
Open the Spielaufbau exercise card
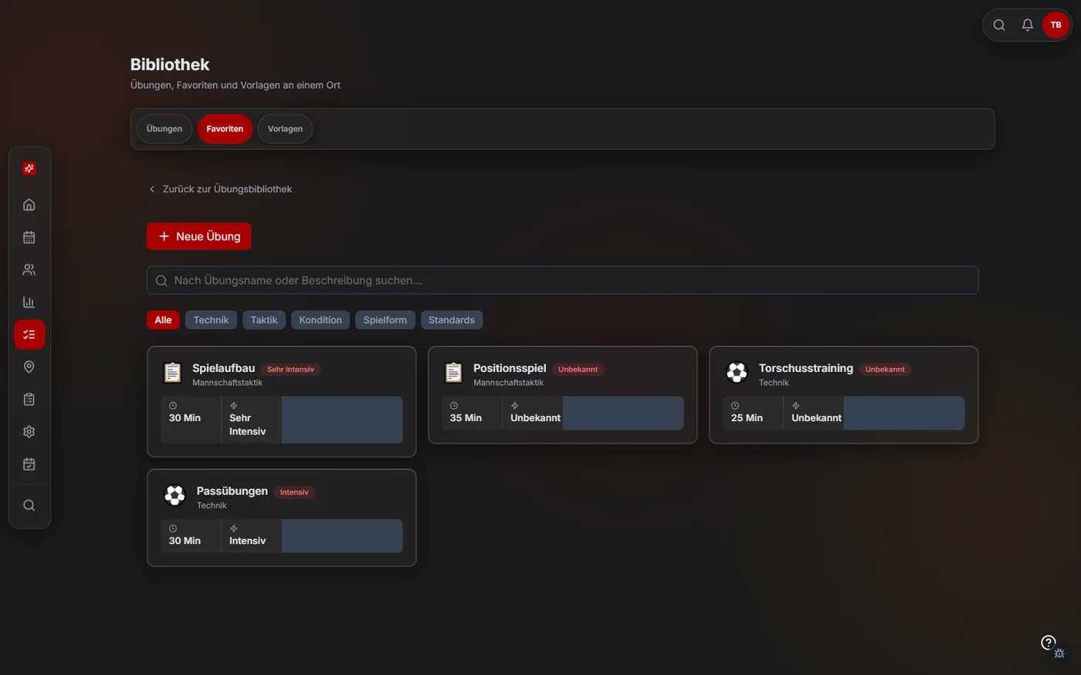[x=282, y=402]
